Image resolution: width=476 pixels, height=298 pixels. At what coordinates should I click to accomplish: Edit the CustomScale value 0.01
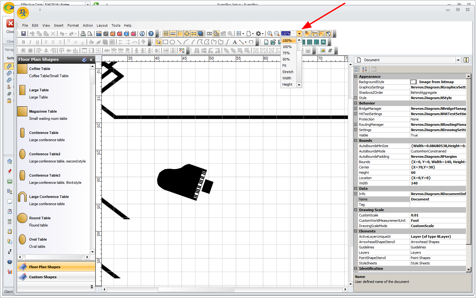coord(438,215)
